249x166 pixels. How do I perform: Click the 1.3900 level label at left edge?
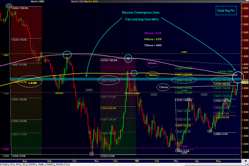coord(6,94)
